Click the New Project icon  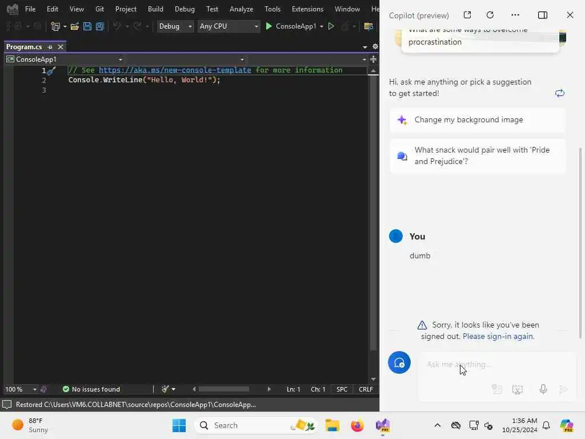[55, 26]
